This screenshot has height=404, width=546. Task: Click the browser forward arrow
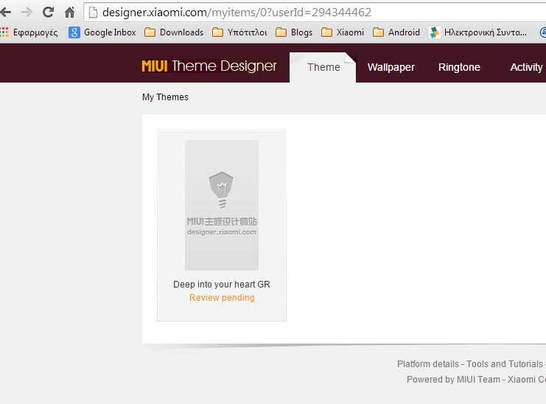point(27,13)
